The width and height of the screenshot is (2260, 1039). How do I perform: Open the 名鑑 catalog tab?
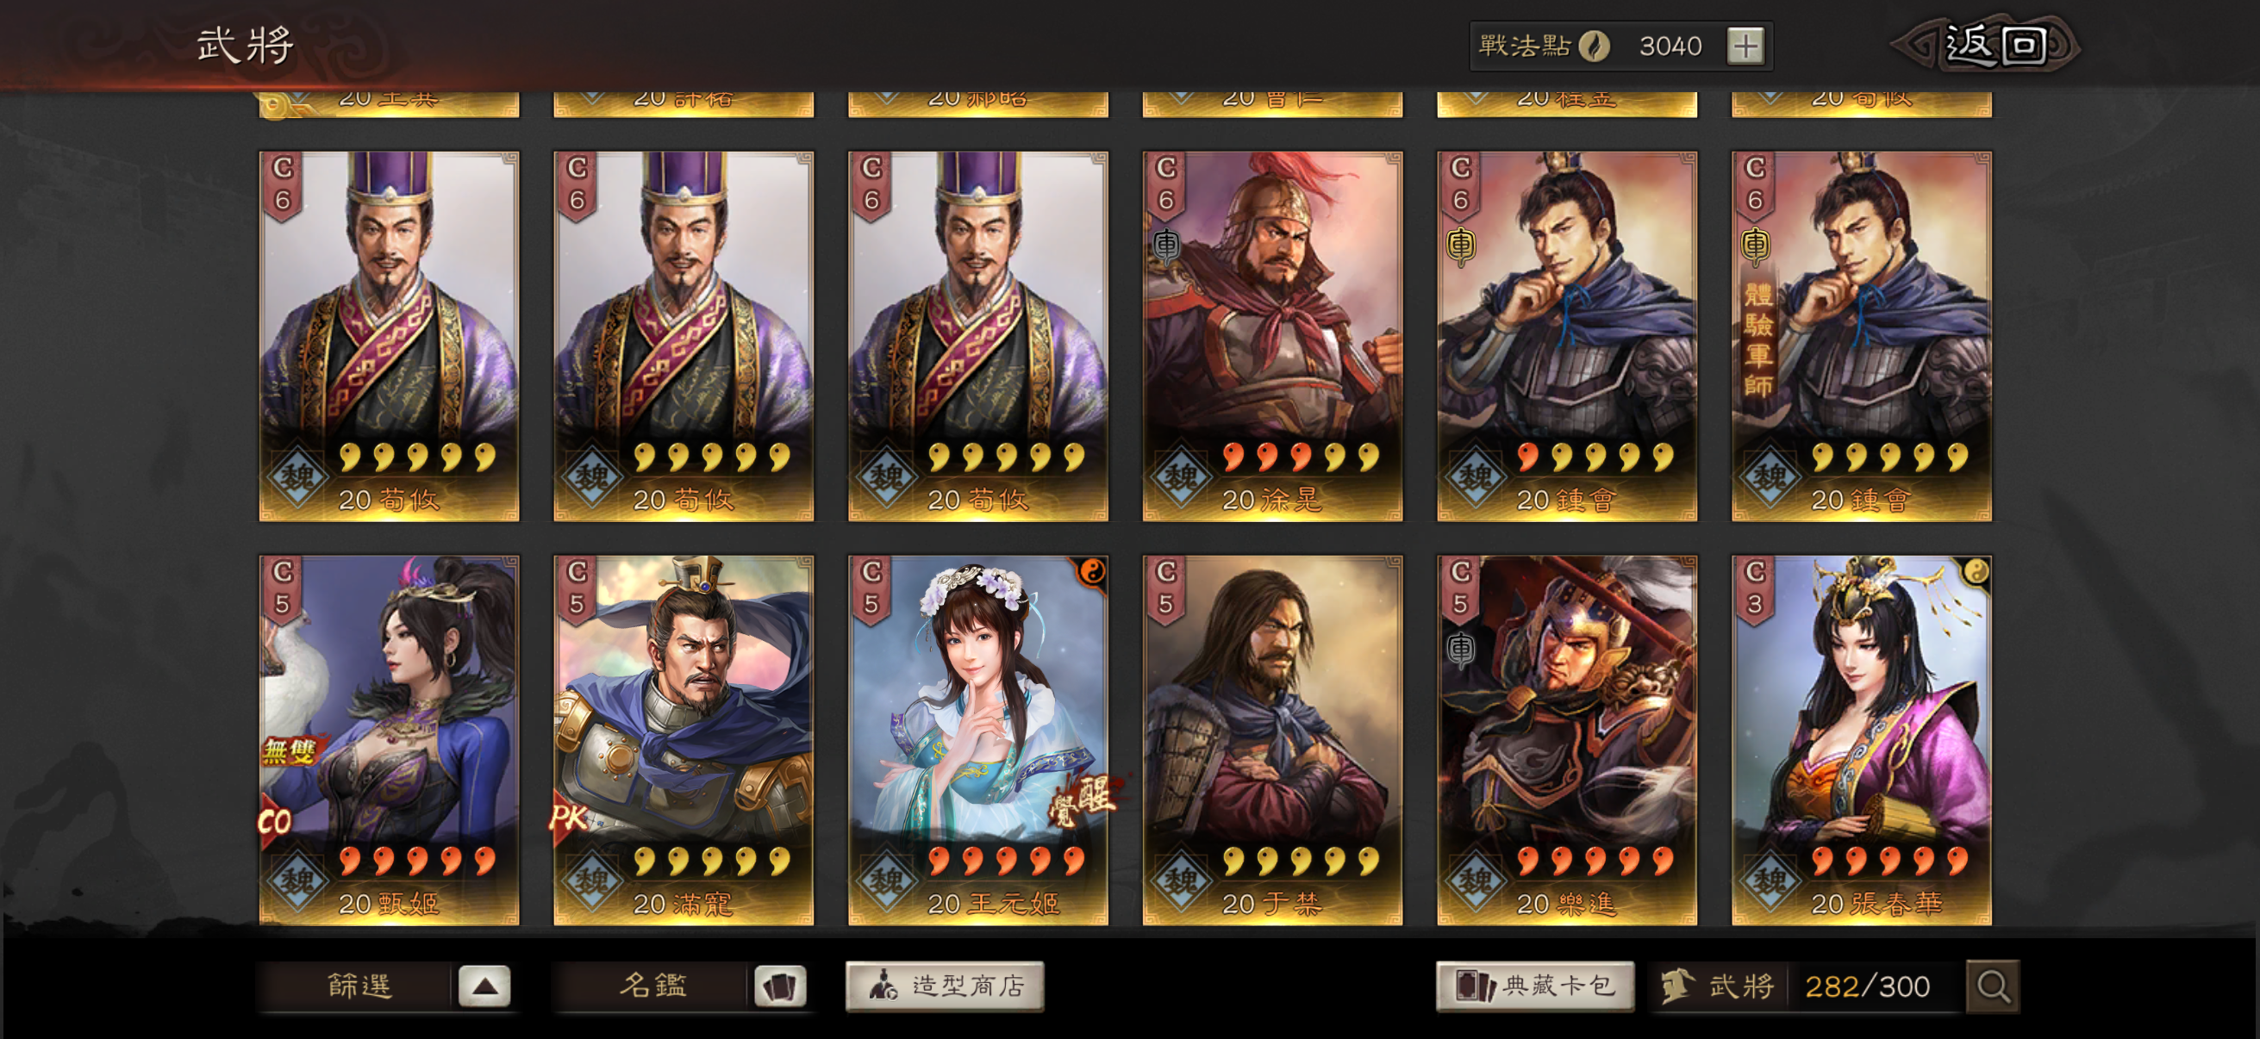tap(652, 986)
